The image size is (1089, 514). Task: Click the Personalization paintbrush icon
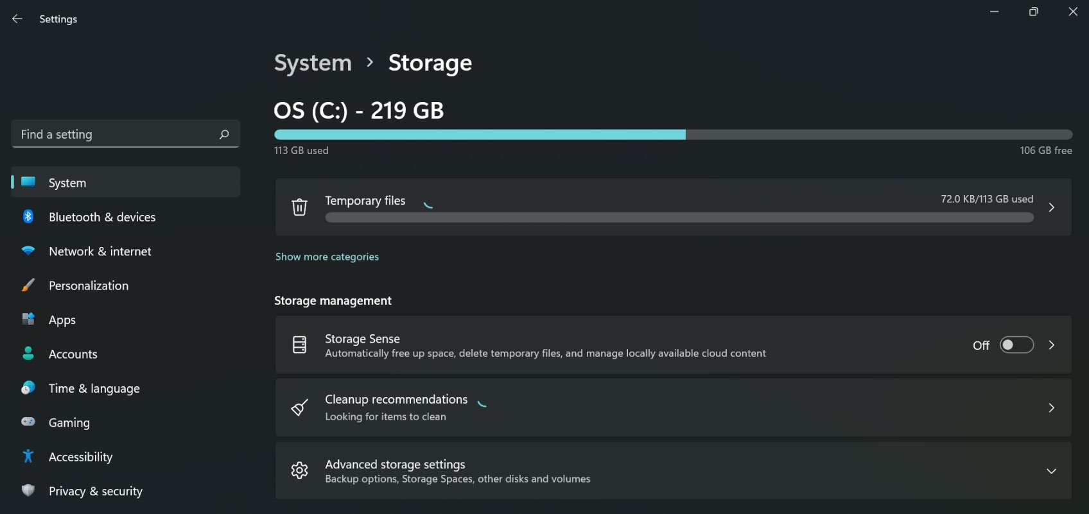(28, 286)
